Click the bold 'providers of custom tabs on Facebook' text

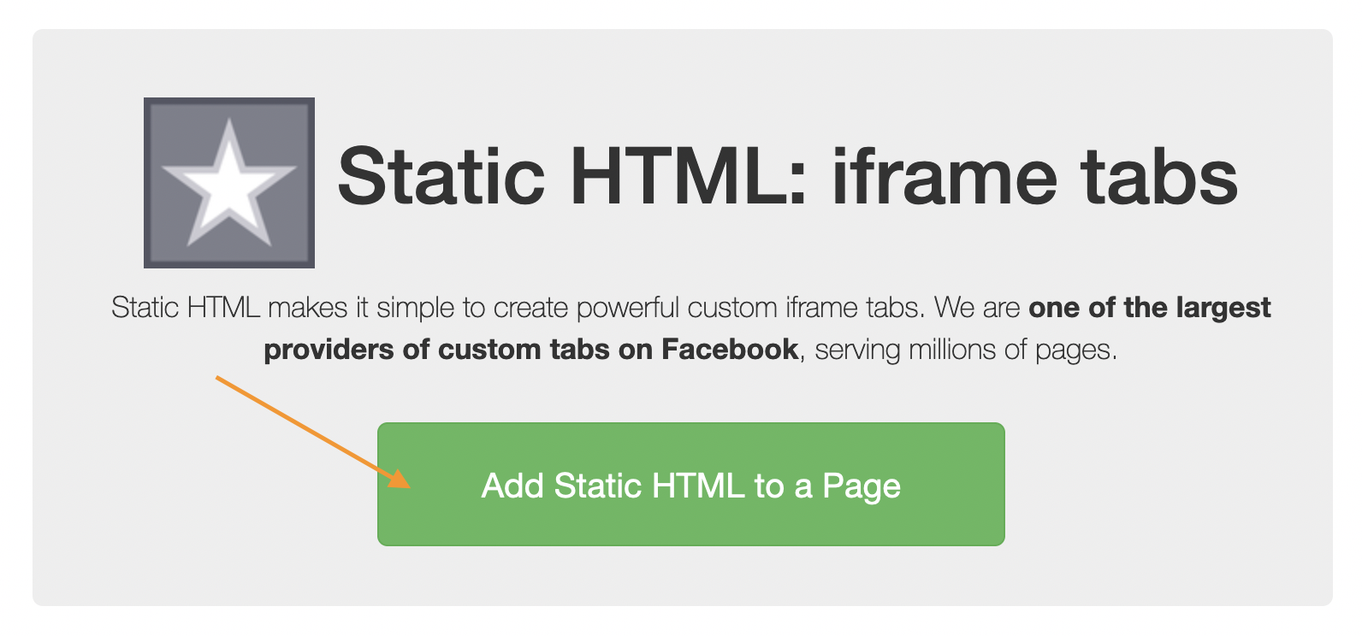(x=530, y=349)
